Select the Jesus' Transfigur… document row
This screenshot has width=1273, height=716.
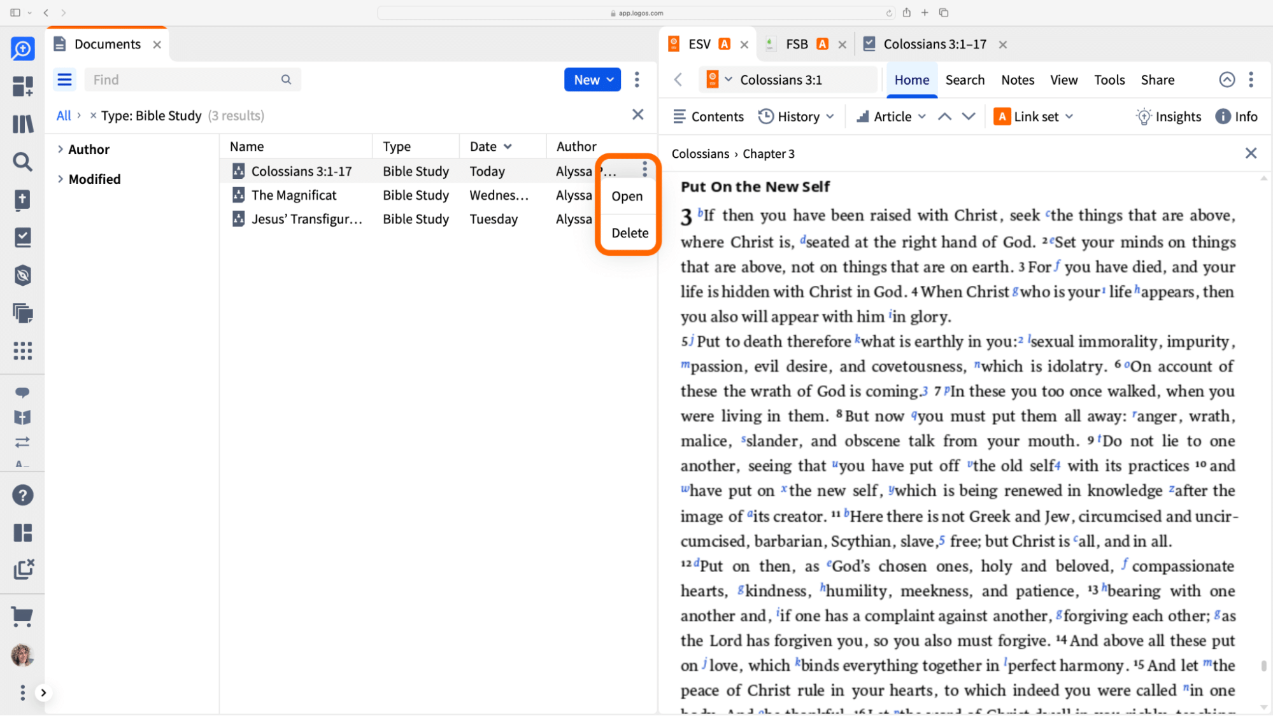pyautogui.click(x=408, y=219)
